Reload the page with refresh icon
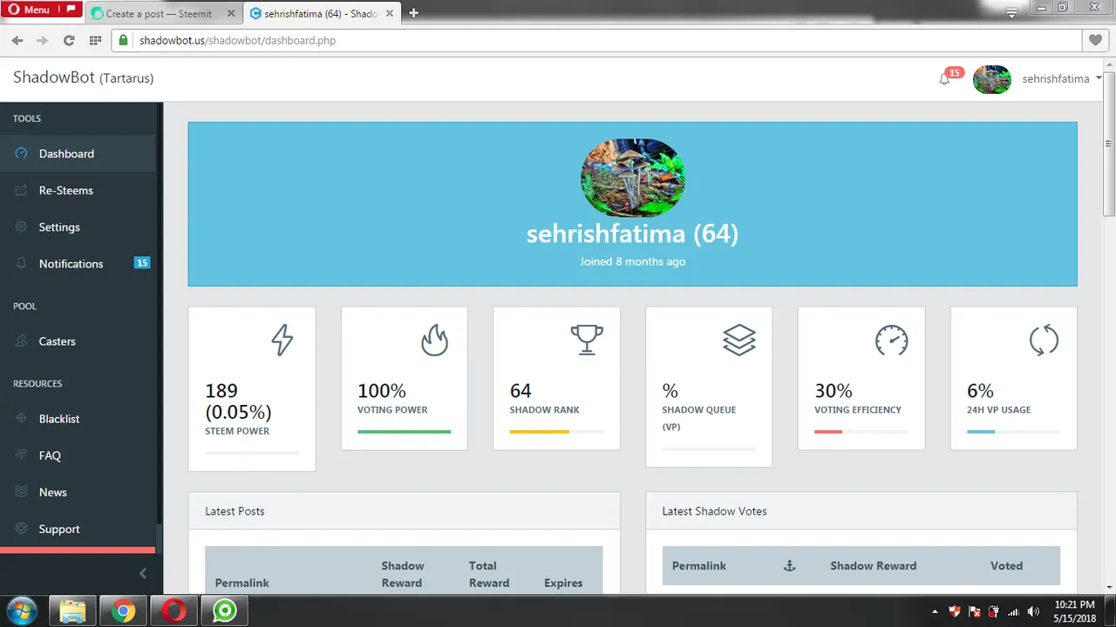 [x=69, y=40]
